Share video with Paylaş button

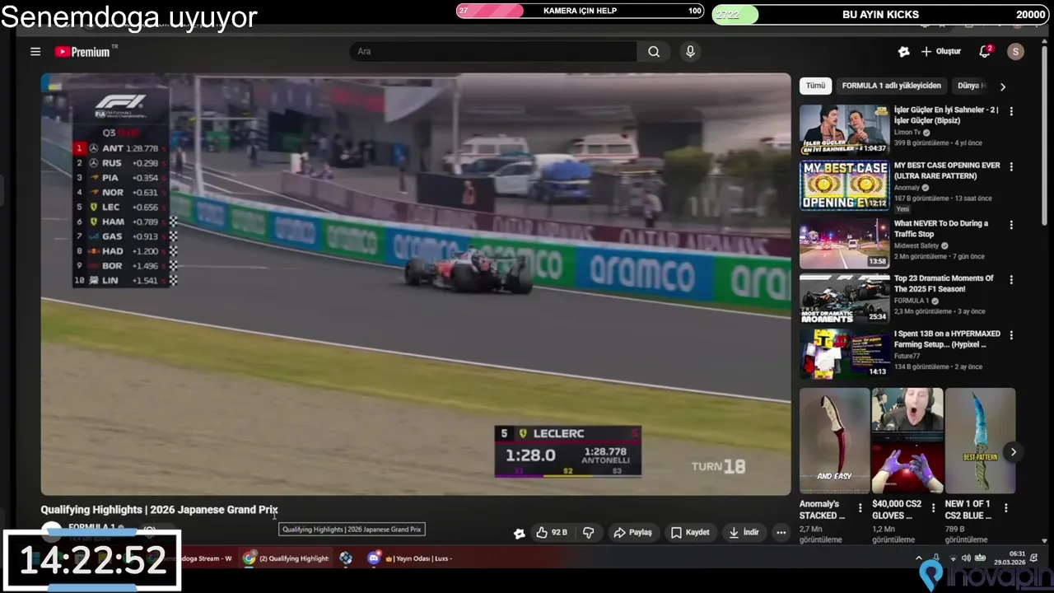(x=632, y=533)
